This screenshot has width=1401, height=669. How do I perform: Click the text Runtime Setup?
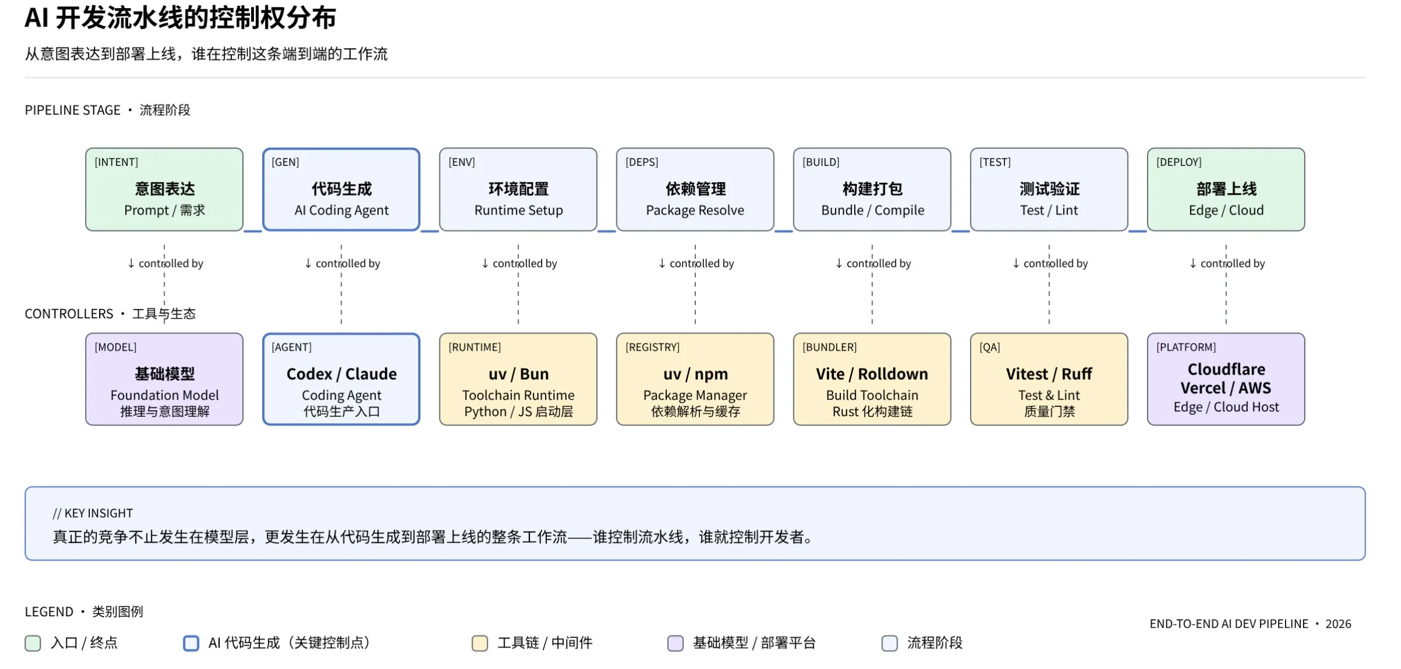[x=518, y=210]
